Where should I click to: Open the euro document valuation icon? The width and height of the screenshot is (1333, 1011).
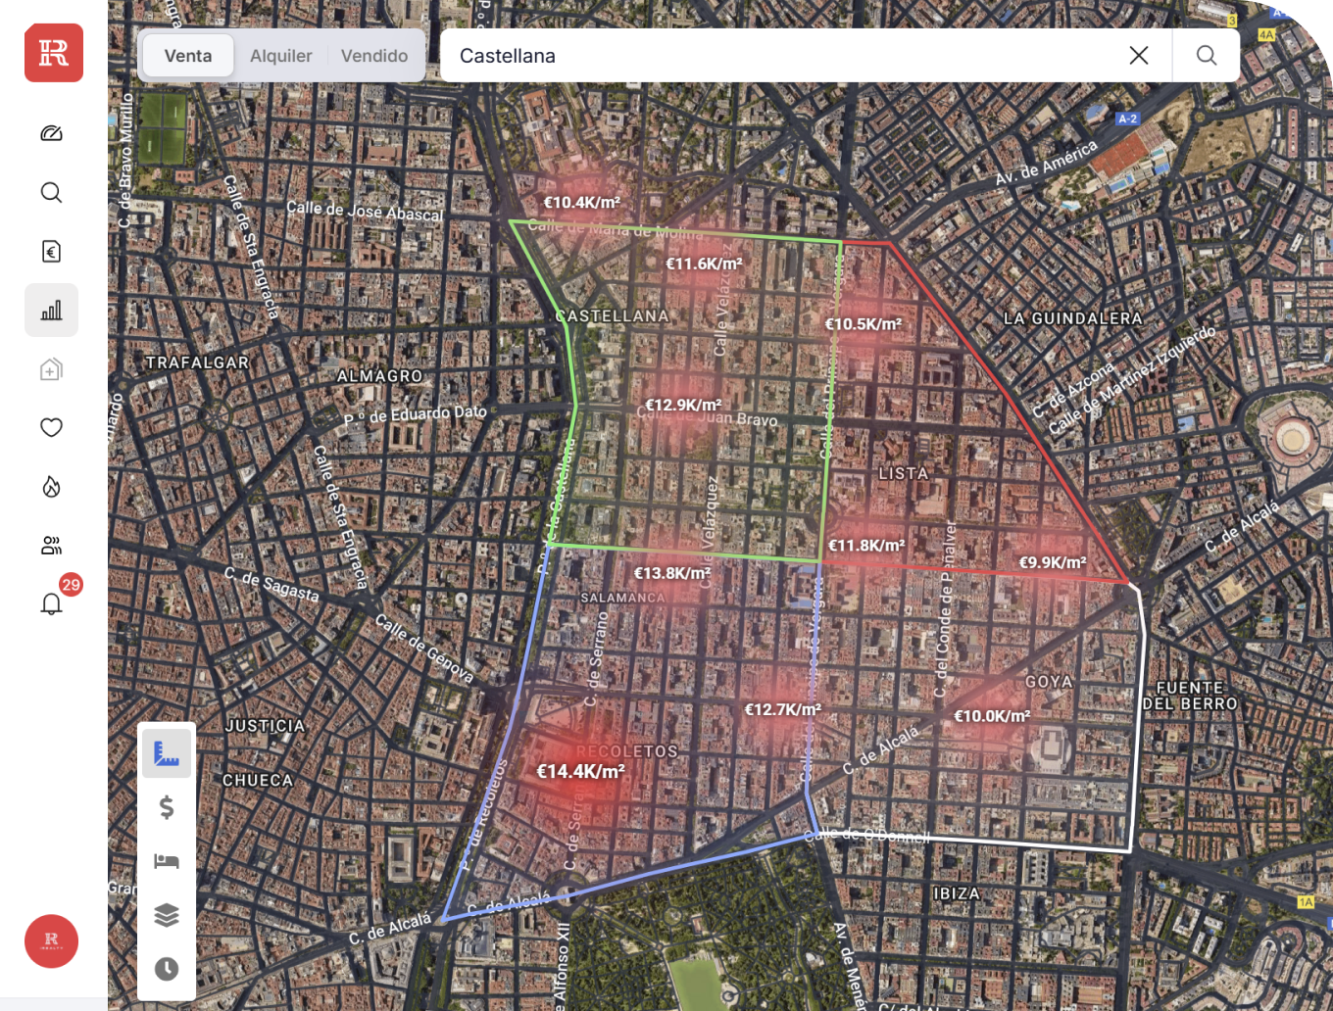click(52, 252)
